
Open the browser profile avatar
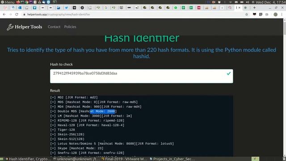[276, 14]
